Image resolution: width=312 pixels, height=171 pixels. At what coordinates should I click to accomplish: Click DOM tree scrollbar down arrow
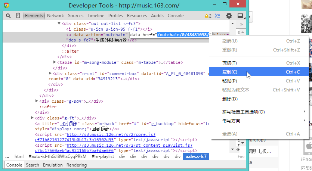tap(232, 149)
